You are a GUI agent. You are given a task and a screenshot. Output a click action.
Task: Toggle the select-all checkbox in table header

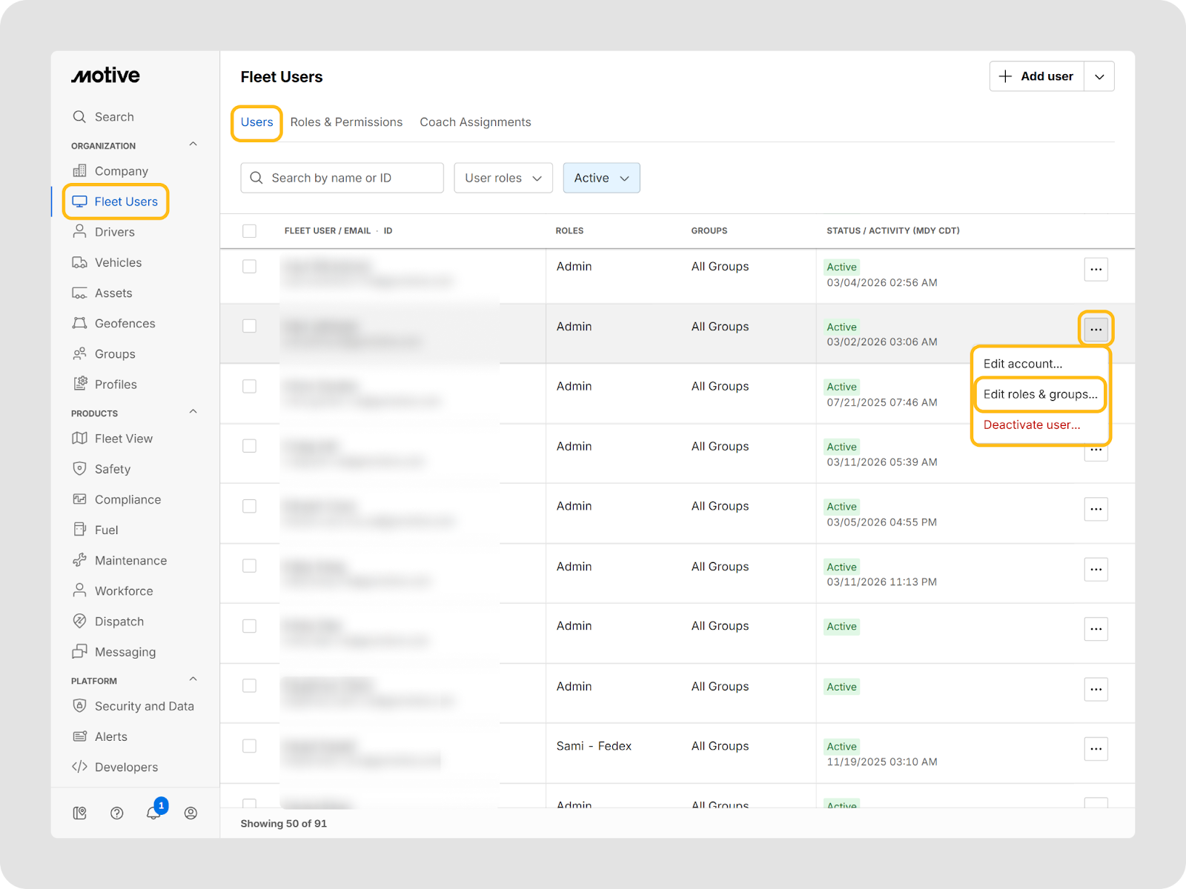[250, 231]
